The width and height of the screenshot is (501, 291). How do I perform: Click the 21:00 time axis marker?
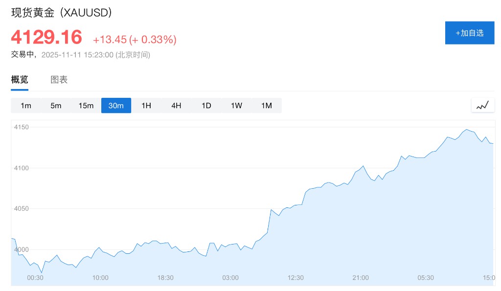pyautogui.click(x=361, y=278)
